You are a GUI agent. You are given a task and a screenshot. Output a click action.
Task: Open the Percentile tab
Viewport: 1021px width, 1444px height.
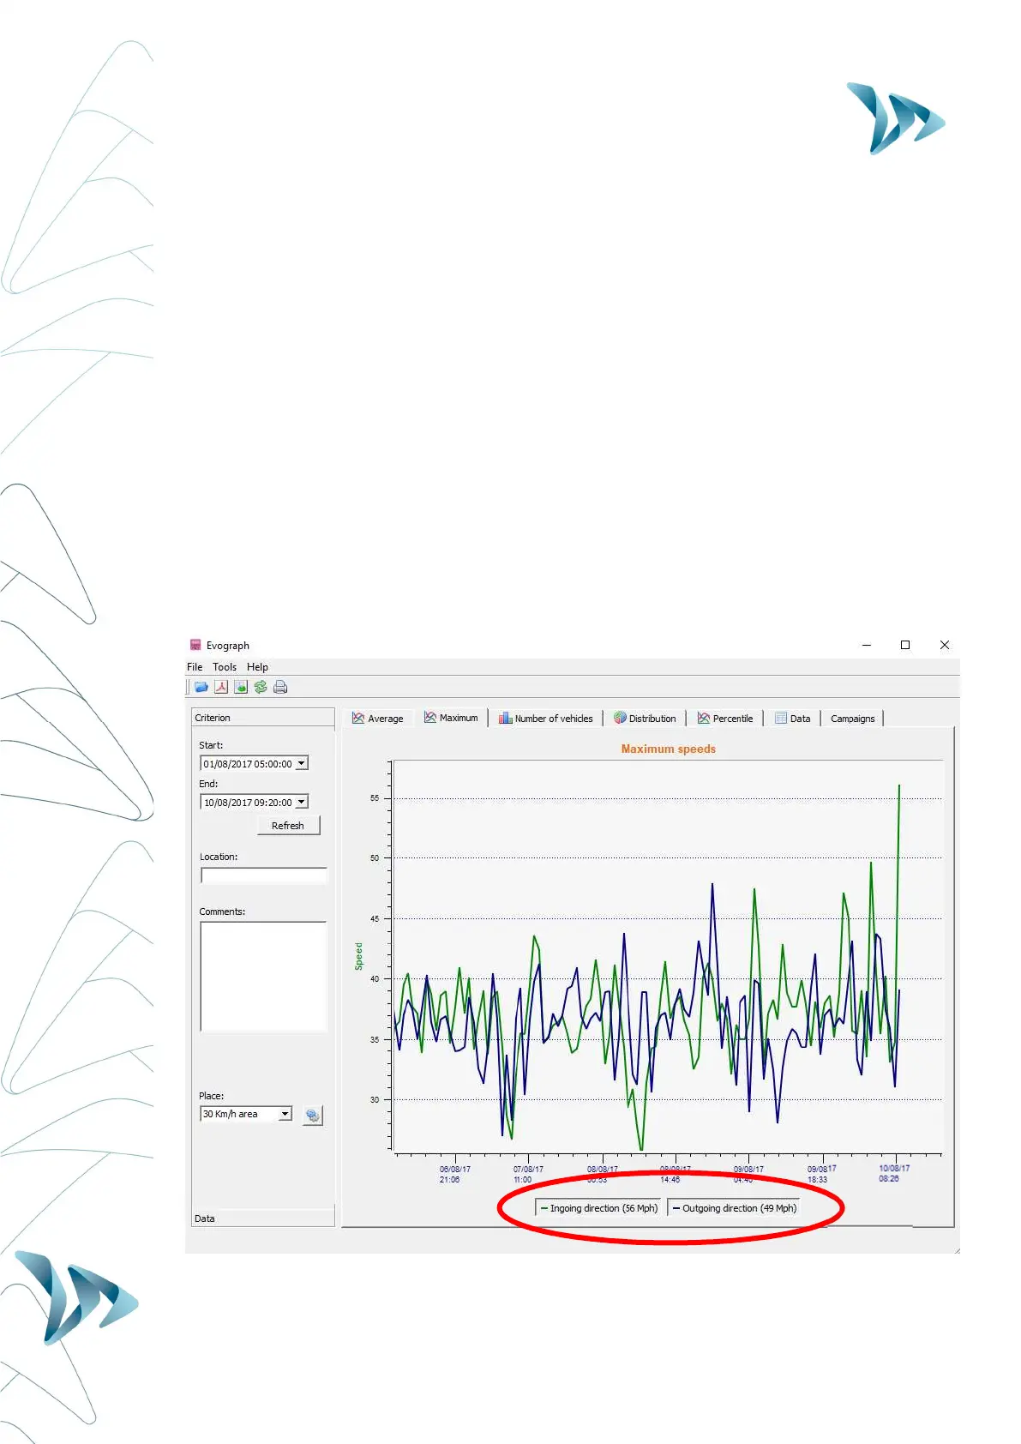coord(725,719)
